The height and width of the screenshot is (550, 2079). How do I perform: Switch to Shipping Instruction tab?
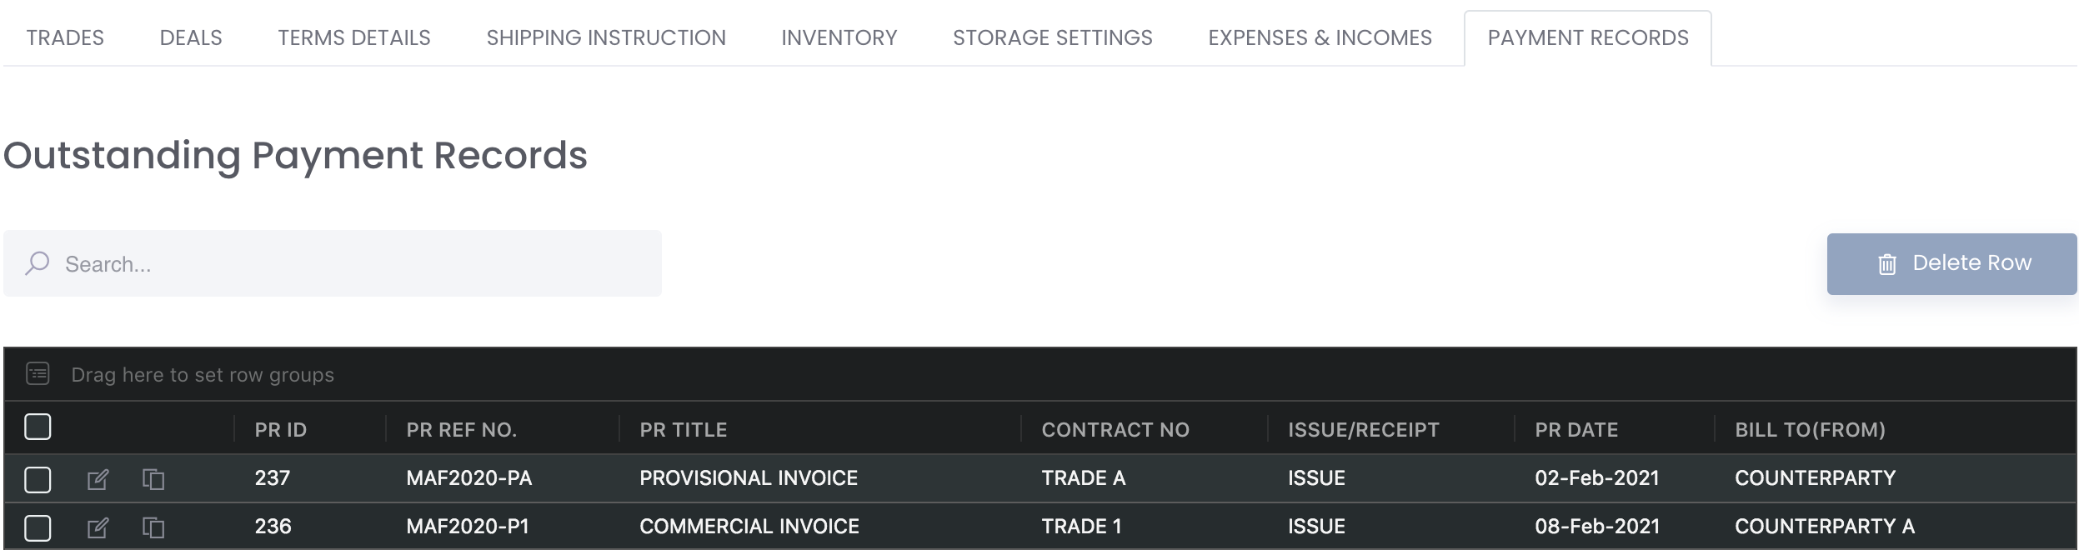[x=606, y=37]
